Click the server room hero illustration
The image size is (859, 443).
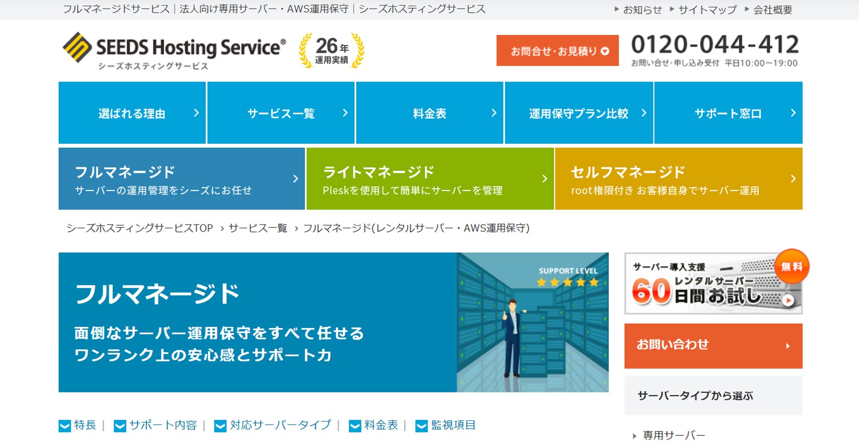click(x=533, y=322)
